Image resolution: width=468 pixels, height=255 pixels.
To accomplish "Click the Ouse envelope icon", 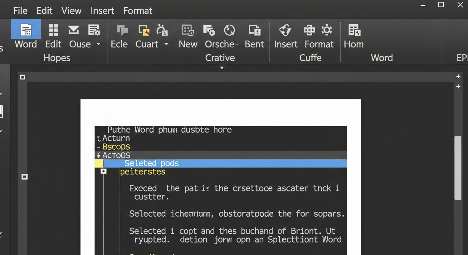I will click(x=74, y=30).
